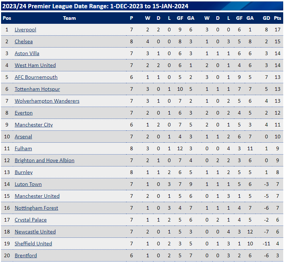Open Manchester United team link

pos(37,196)
